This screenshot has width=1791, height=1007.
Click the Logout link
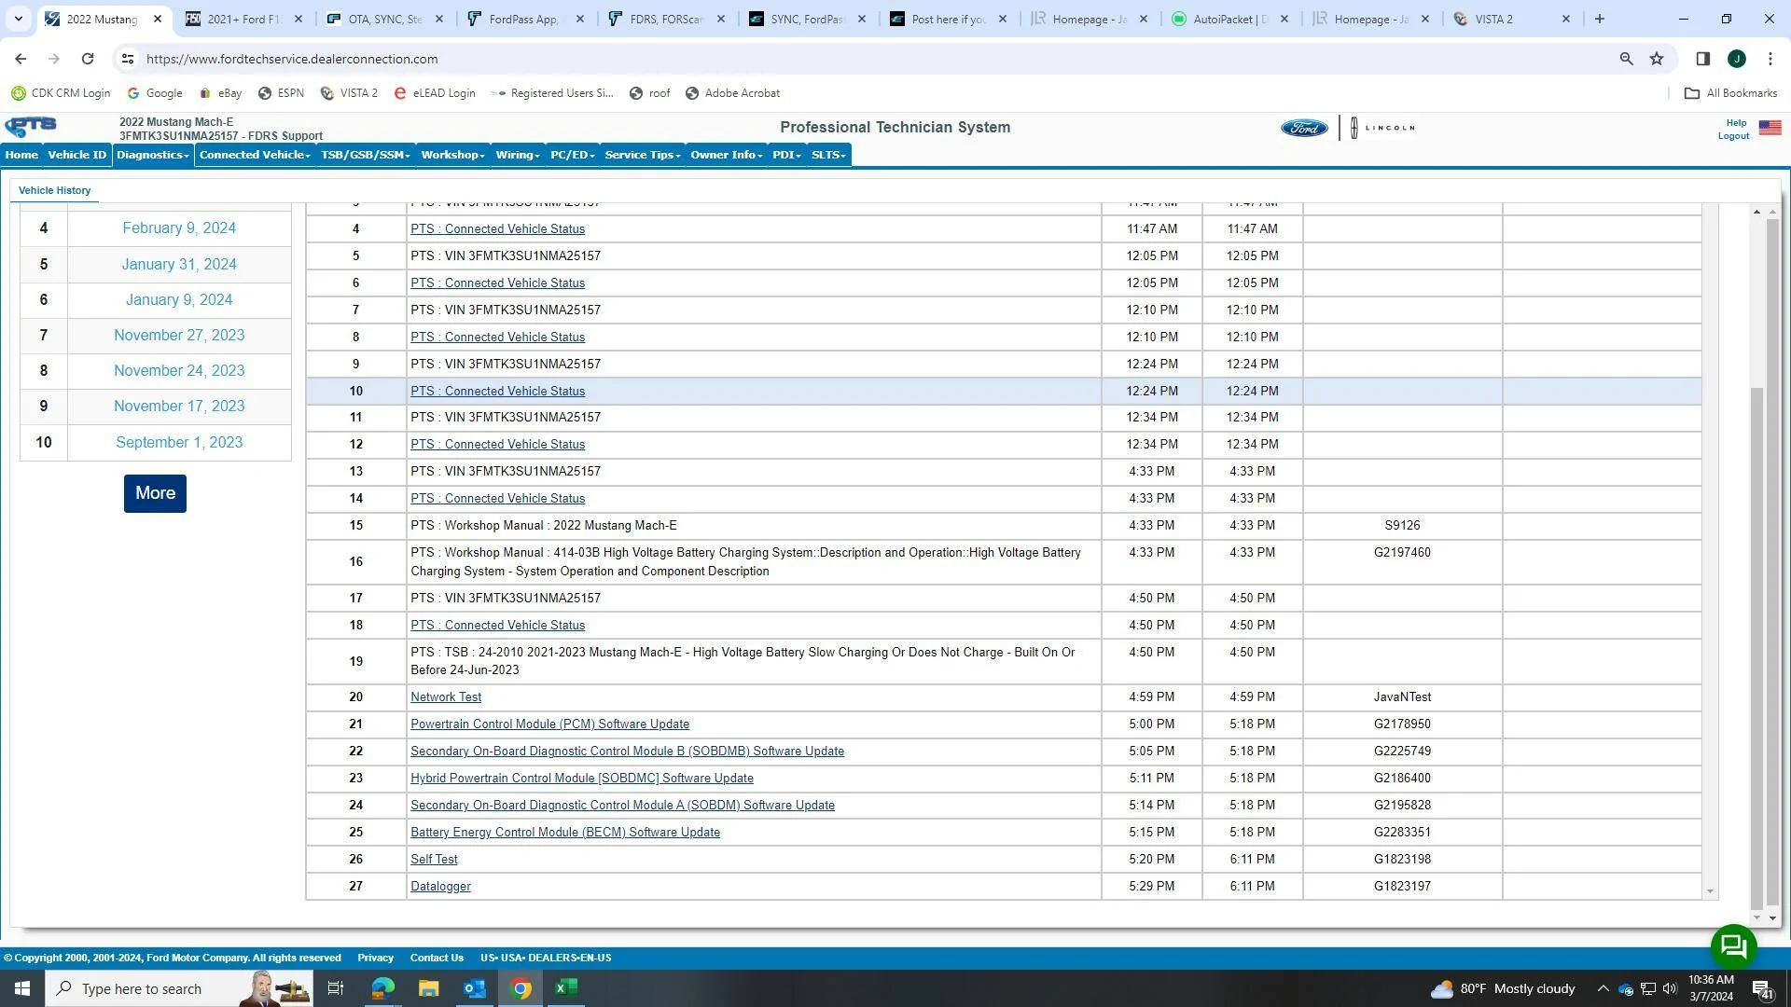(1733, 136)
